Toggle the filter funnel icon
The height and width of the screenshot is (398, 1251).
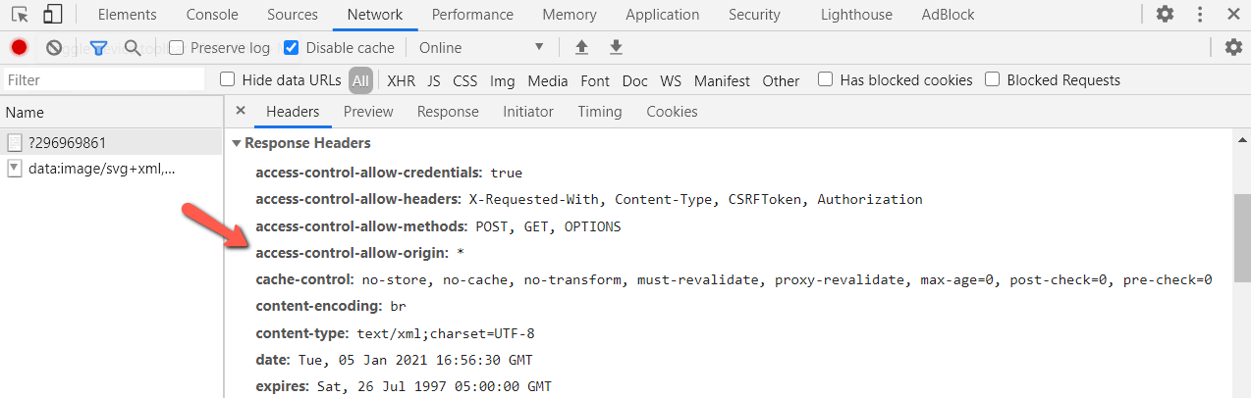(x=98, y=47)
